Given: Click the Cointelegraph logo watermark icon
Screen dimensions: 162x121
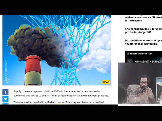Looking at the screenshot, I should pos(7,80).
